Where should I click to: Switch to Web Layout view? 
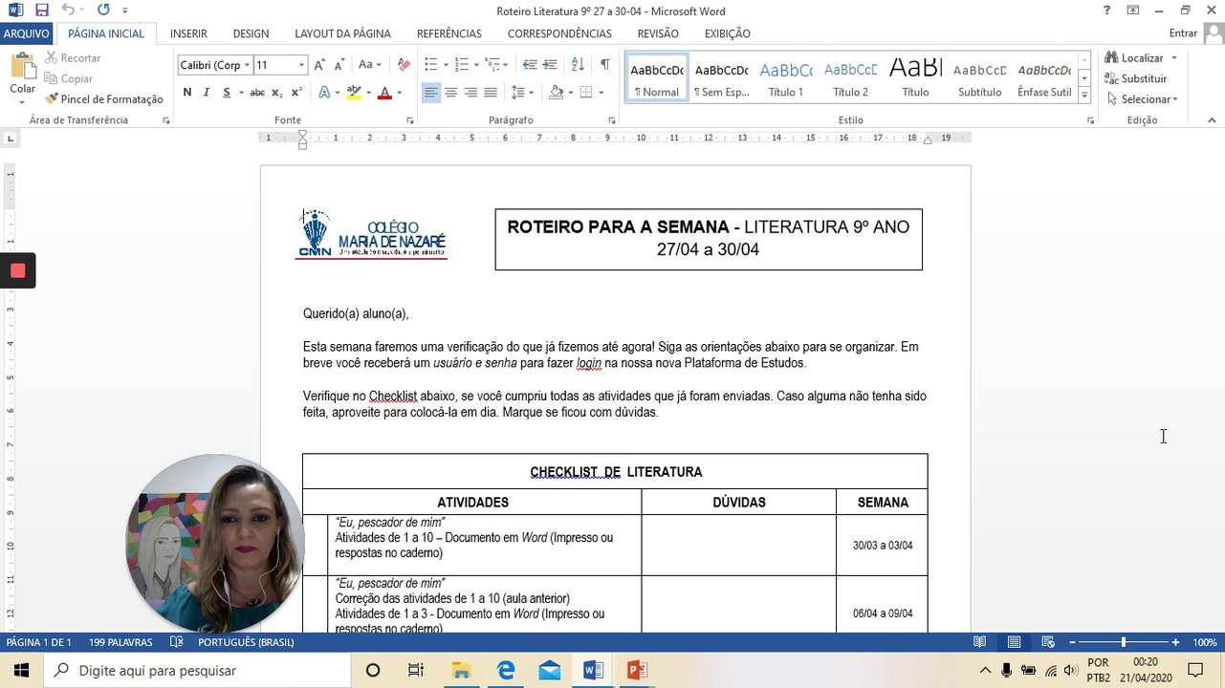tap(1048, 642)
